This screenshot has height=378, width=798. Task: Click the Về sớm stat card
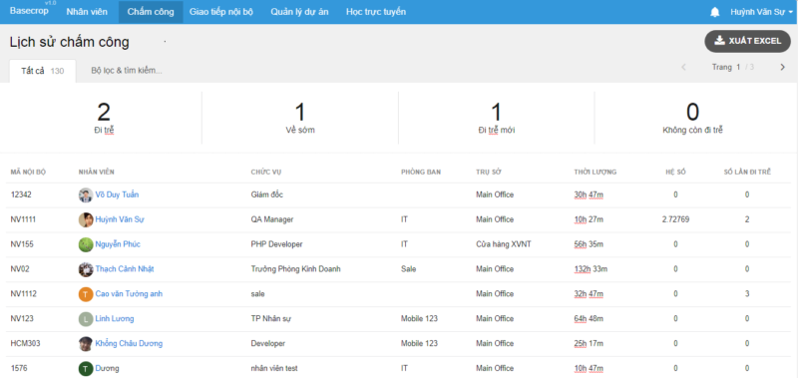point(300,119)
